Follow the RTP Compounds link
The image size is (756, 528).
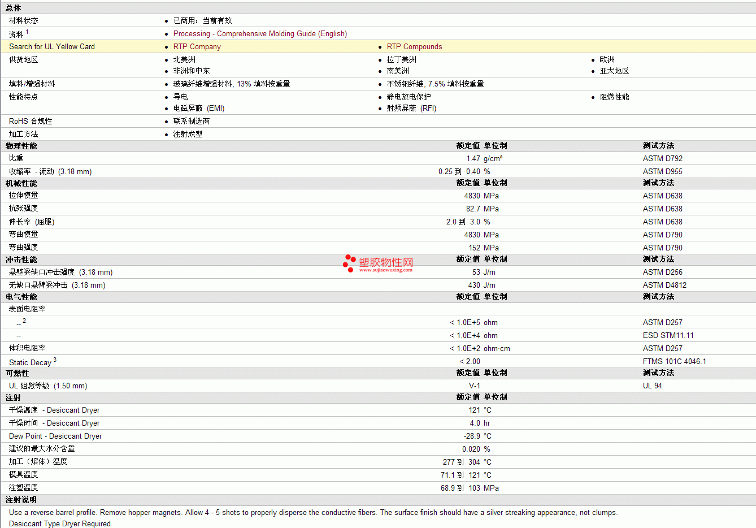click(x=414, y=47)
